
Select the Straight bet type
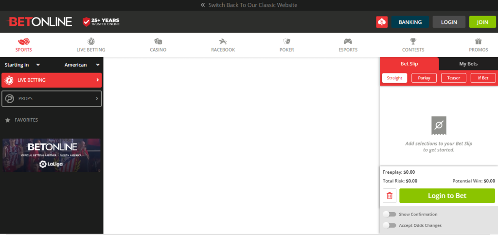394,78
